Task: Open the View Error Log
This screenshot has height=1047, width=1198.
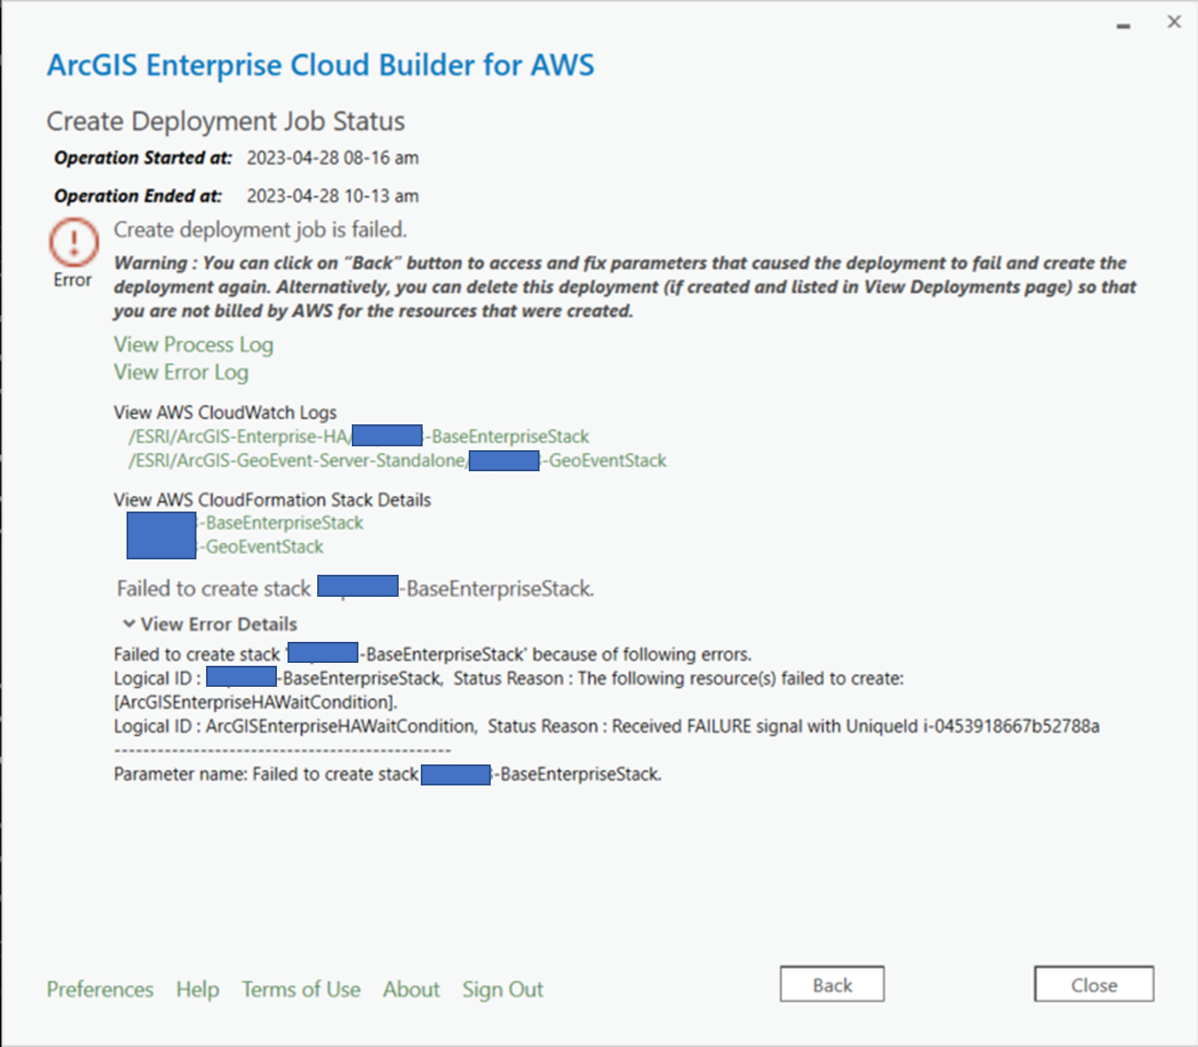Action: (180, 373)
